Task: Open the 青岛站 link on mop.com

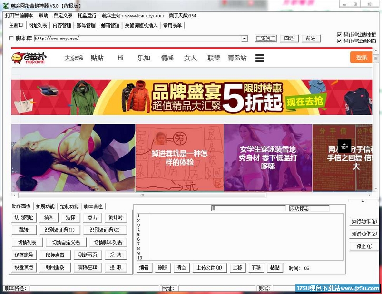Action: click(237, 58)
